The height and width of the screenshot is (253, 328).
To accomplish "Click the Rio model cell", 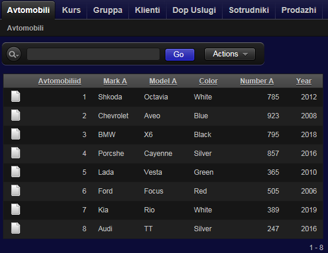I will tap(150, 210).
